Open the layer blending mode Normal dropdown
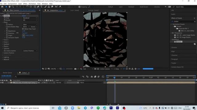Screen dimensions: 197x110 (x=60, y=82)
